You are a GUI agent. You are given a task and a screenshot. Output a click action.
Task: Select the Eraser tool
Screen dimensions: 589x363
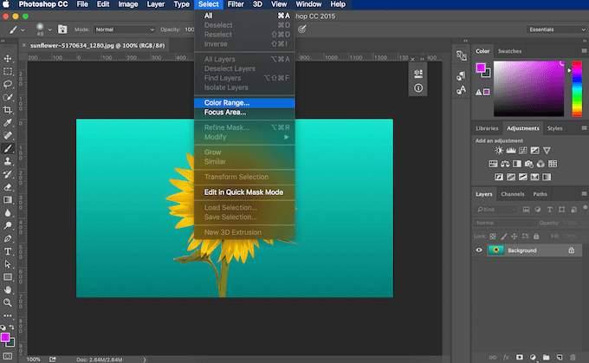pos(8,186)
